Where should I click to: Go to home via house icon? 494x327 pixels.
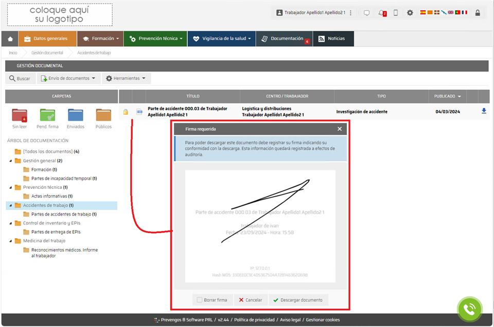(10, 39)
